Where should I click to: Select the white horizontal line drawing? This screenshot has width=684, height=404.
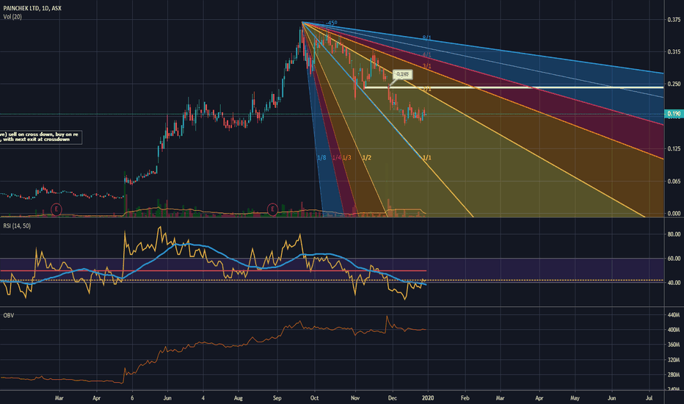click(x=514, y=88)
